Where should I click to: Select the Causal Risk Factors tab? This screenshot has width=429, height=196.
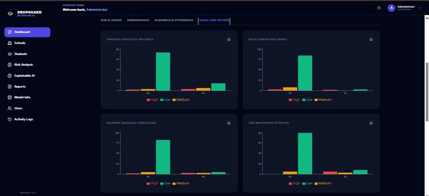click(214, 20)
